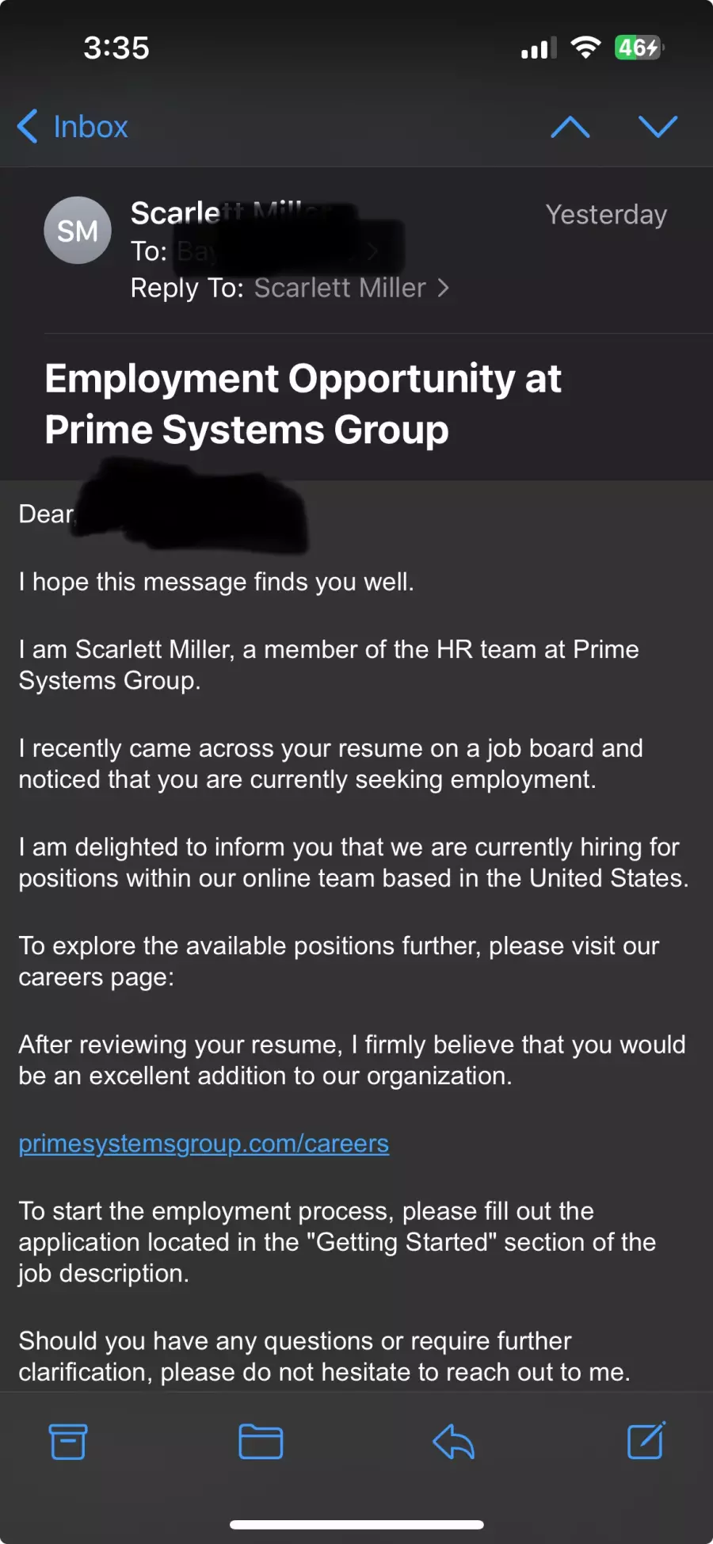Select the email subject heading
This screenshot has width=713, height=1544.
tap(303, 404)
